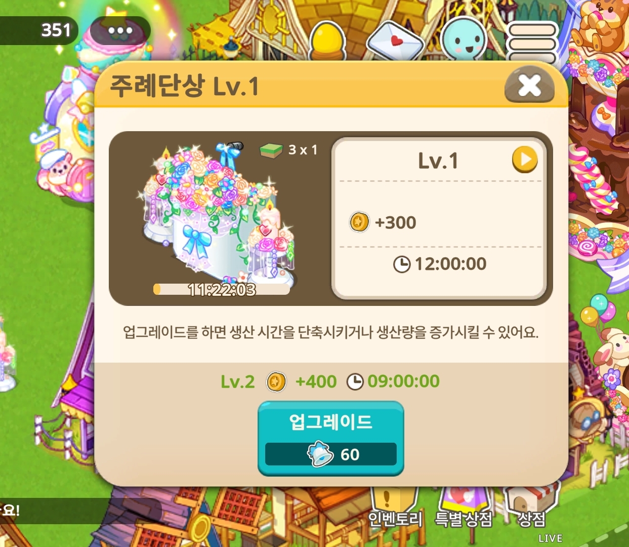Open 인벤토리 at the bottom
Screen dimensions: 629x547
pos(395,506)
